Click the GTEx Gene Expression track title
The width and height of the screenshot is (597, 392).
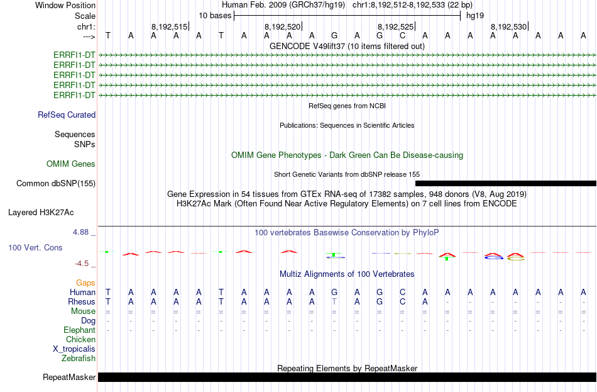(x=348, y=194)
